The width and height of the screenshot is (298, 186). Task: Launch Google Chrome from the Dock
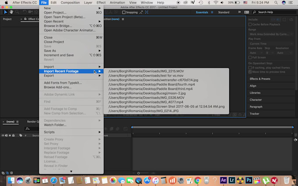click(x=198, y=180)
